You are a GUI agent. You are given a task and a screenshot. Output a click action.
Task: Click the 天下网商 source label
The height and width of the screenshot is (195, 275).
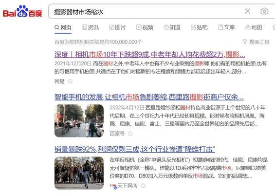click(128, 186)
